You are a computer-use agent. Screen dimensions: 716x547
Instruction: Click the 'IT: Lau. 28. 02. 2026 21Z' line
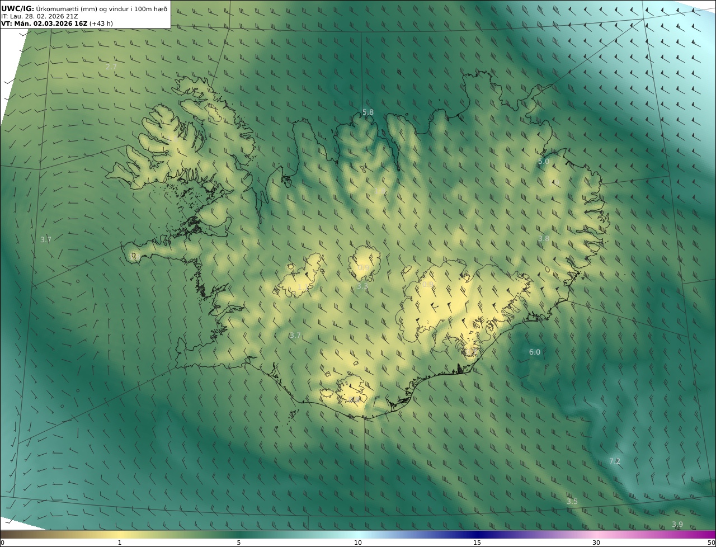click(x=40, y=16)
